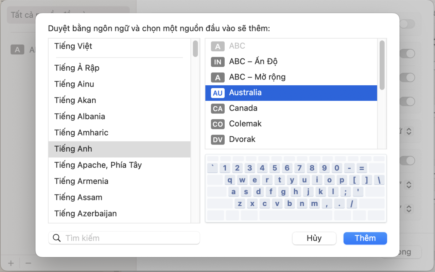435x272 pixels.
Task: Pick Tiếng Apache, Phía Tây language
Action: pos(98,165)
